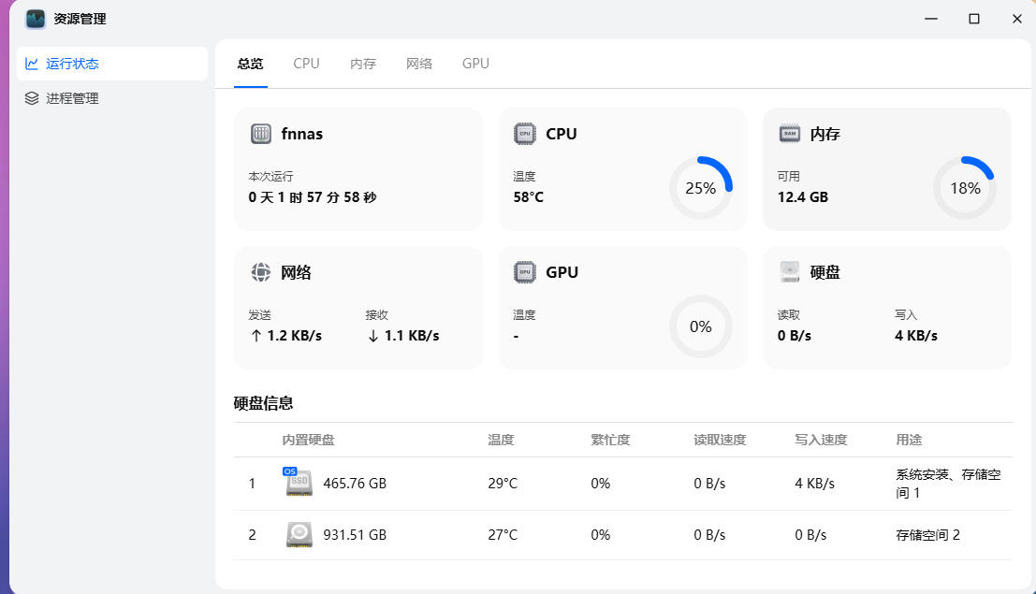The width and height of the screenshot is (1036, 594).
Task: Switch to the CPU tab
Action: [307, 64]
